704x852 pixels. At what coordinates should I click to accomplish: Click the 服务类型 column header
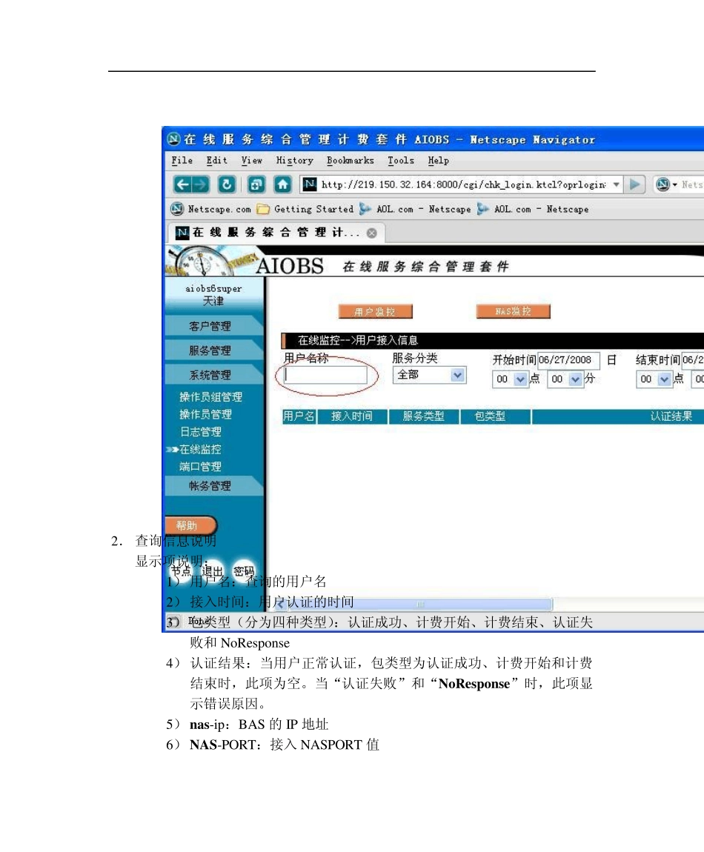423,417
